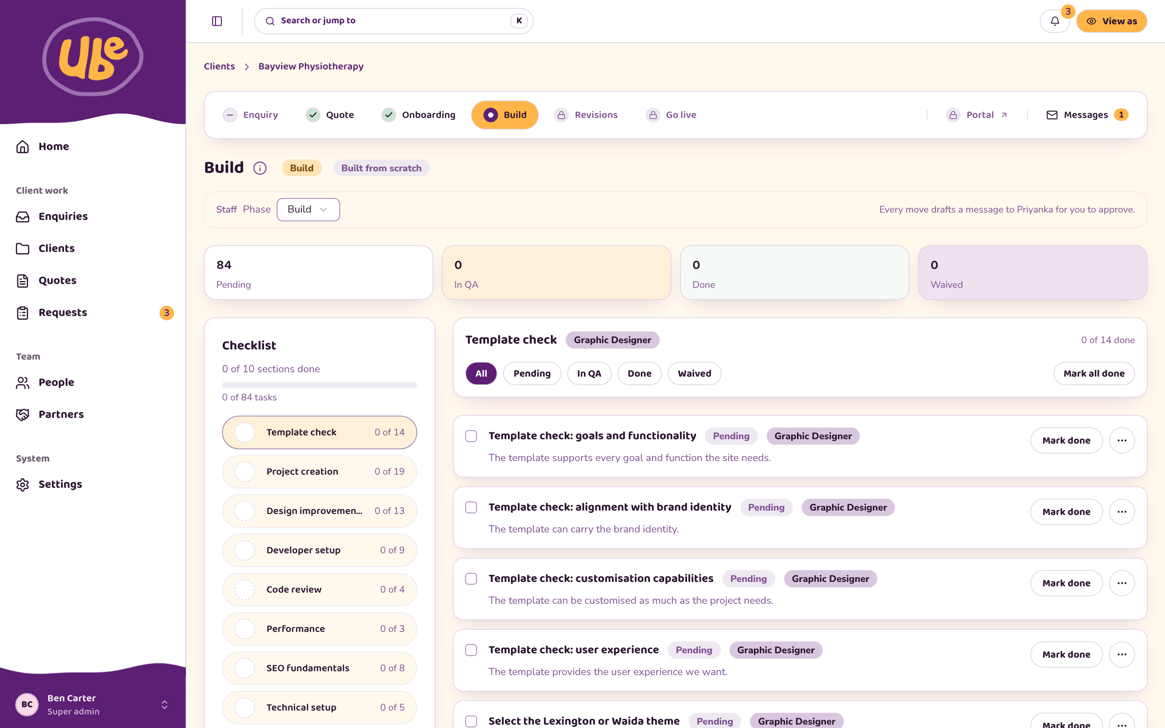
Task: Open Developer setup checklist section
Action: (x=319, y=550)
